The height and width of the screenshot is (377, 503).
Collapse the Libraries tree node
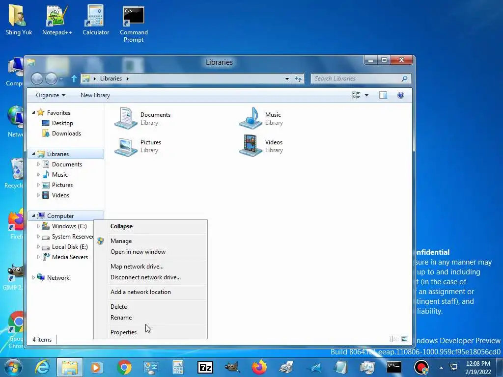[33, 154]
